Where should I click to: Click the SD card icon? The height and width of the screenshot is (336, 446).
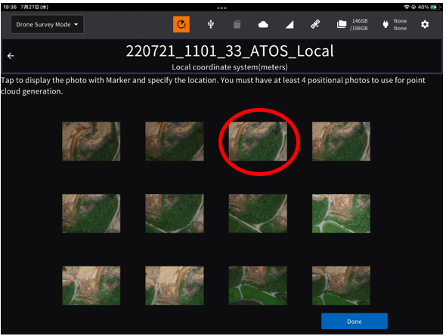[x=237, y=24]
